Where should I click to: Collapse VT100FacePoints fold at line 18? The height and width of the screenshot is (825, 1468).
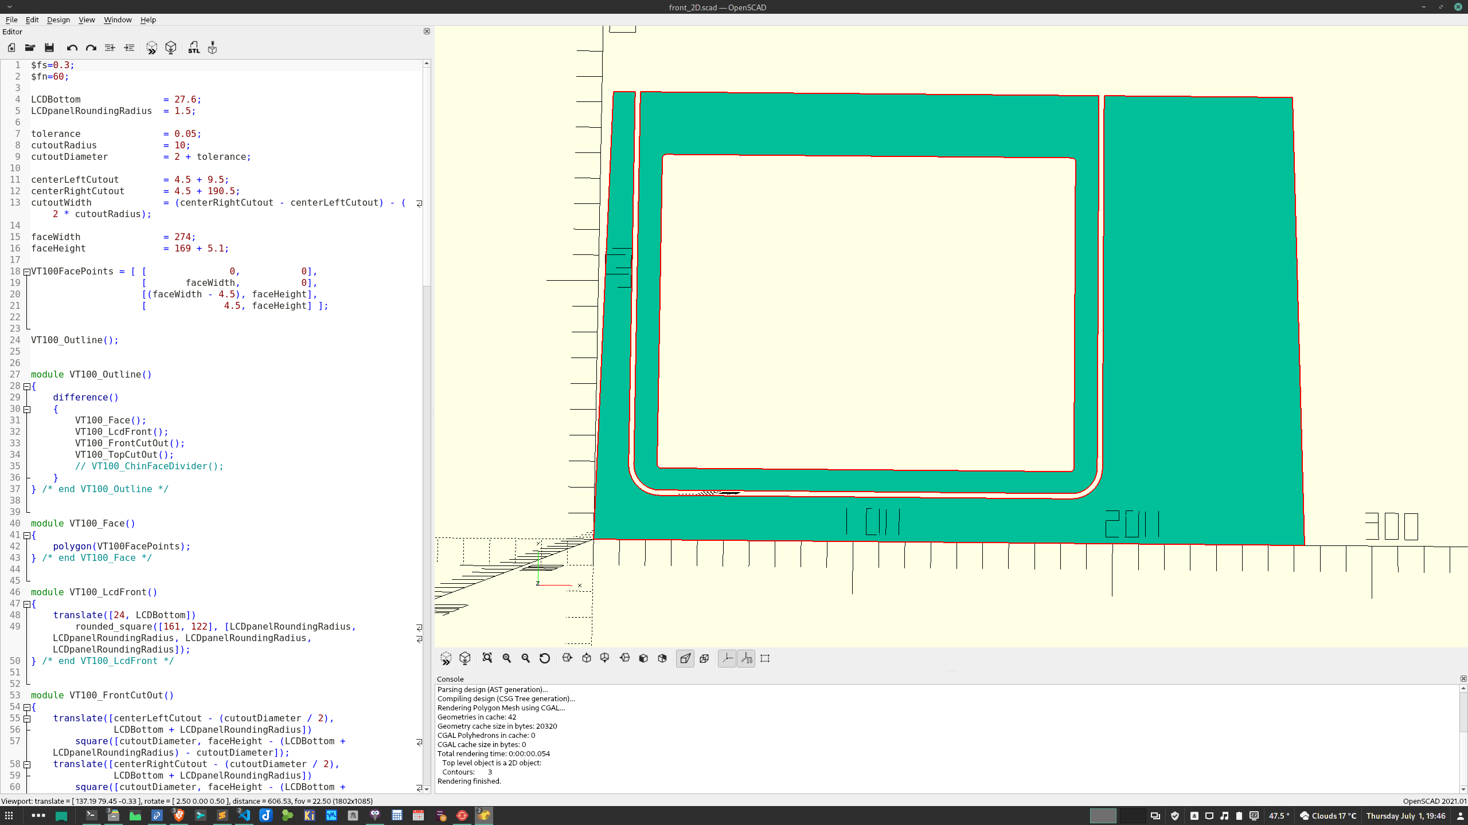click(x=27, y=272)
